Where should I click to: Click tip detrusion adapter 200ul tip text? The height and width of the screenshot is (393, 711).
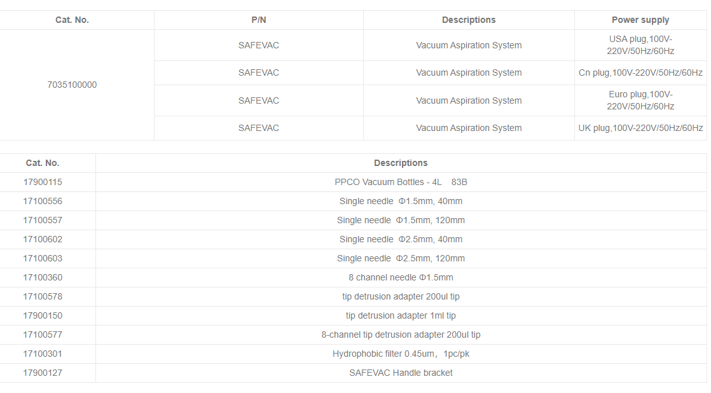click(401, 296)
